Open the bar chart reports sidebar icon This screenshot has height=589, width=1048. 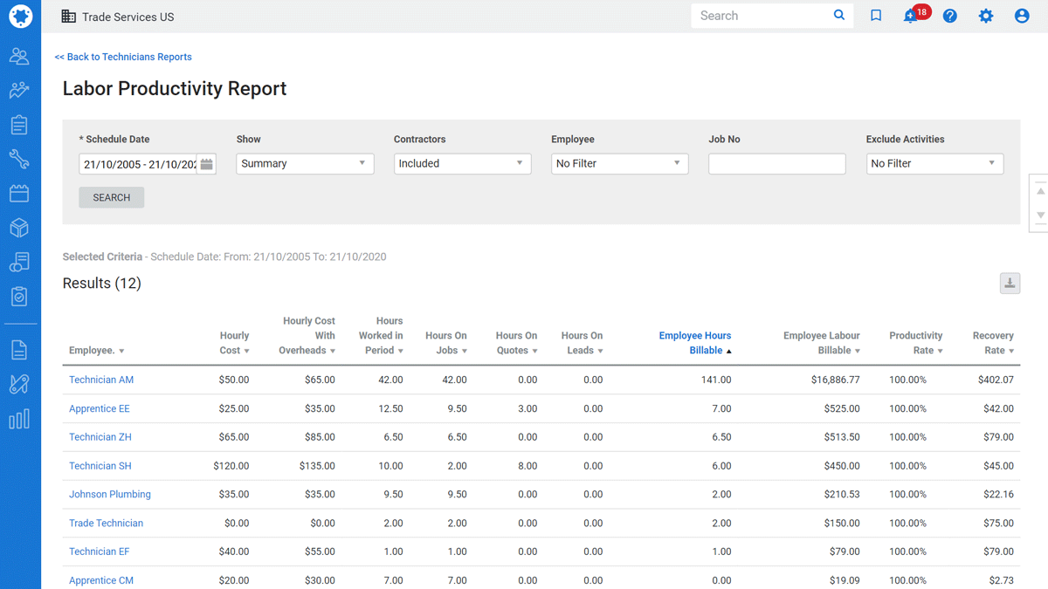click(x=19, y=419)
